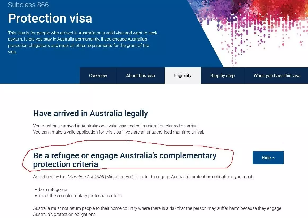Switch to About this visa tab
This screenshot has height=218, width=308.
point(140,75)
